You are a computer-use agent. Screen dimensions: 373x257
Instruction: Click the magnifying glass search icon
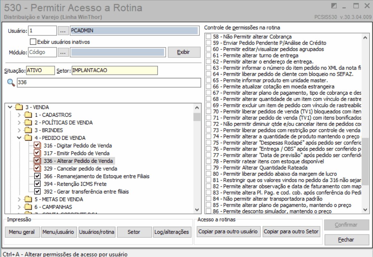pos(11,82)
